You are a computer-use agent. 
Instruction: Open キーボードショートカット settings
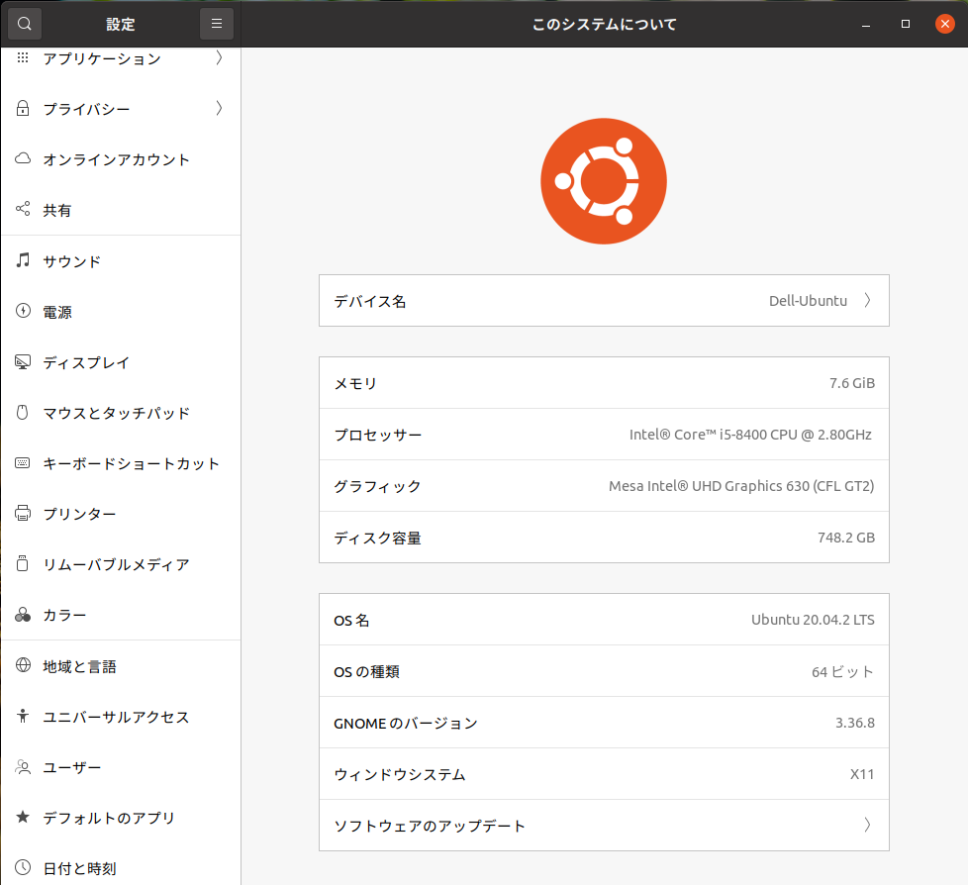coord(121,464)
